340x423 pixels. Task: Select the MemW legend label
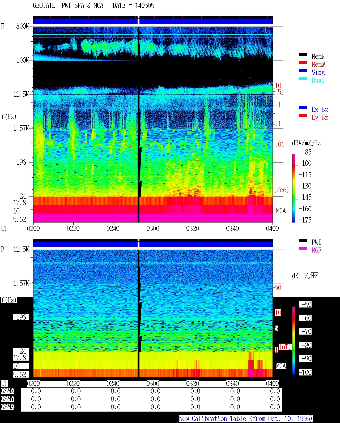point(318,64)
